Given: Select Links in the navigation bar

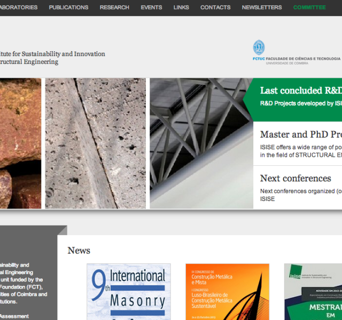Looking at the screenshot, I should click(181, 7).
